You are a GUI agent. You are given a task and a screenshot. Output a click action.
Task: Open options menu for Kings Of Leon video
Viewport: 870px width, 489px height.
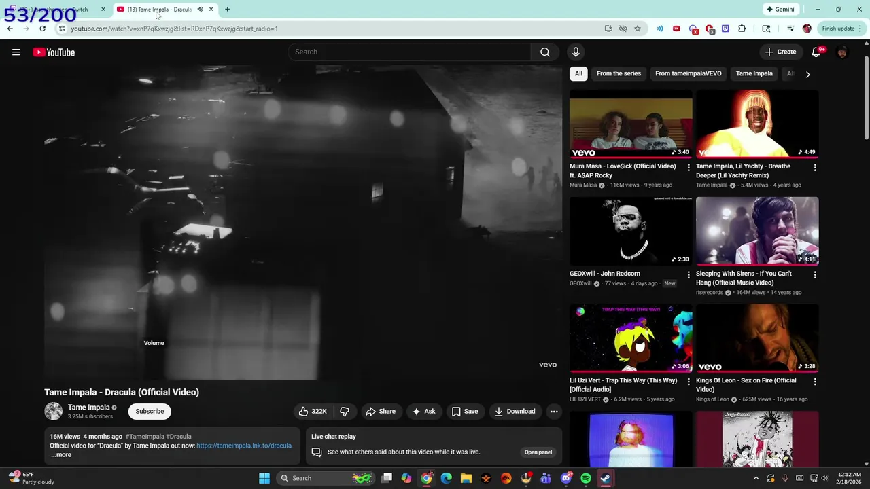[x=815, y=382]
